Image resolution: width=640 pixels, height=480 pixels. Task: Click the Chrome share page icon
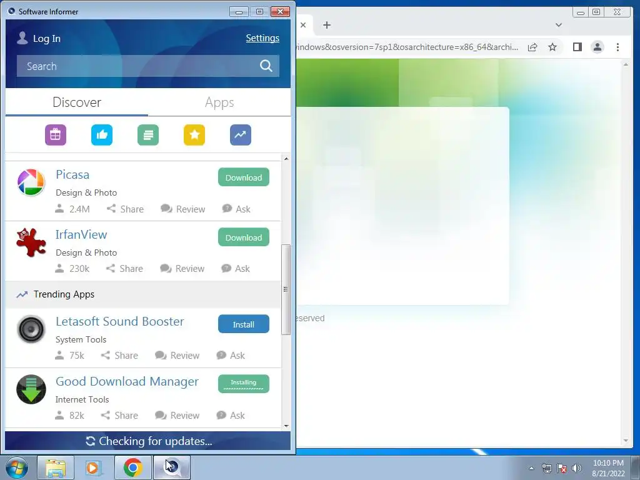tap(532, 47)
